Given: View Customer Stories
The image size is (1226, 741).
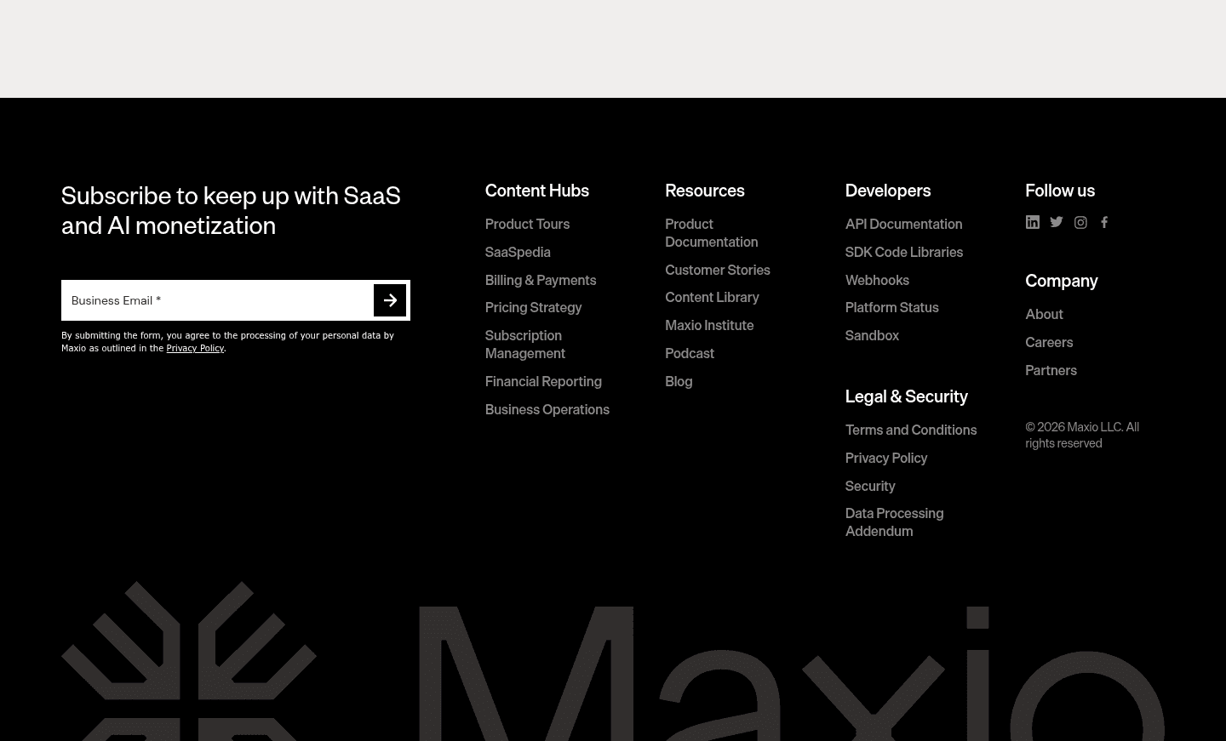Looking at the screenshot, I should click(x=718, y=270).
